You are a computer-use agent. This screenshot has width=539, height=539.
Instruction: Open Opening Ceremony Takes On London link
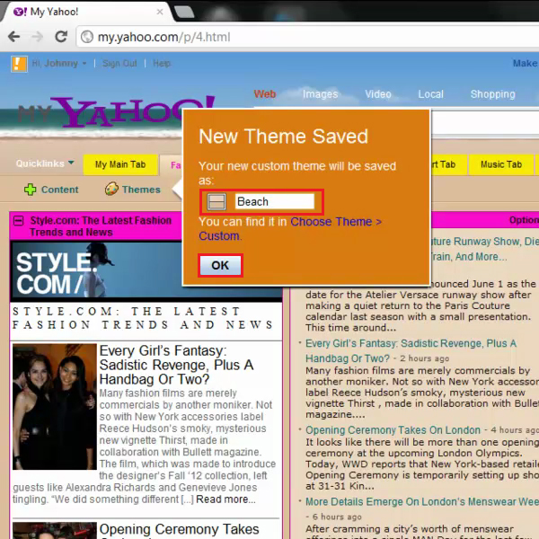click(x=393, y=430)
